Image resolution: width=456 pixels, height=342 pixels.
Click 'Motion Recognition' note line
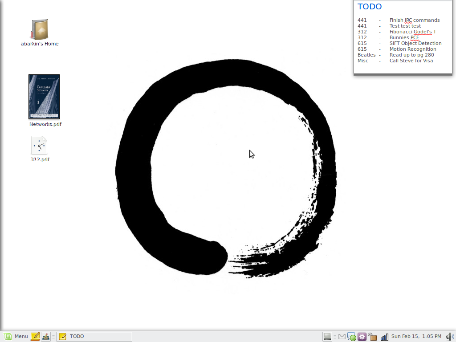413,49
